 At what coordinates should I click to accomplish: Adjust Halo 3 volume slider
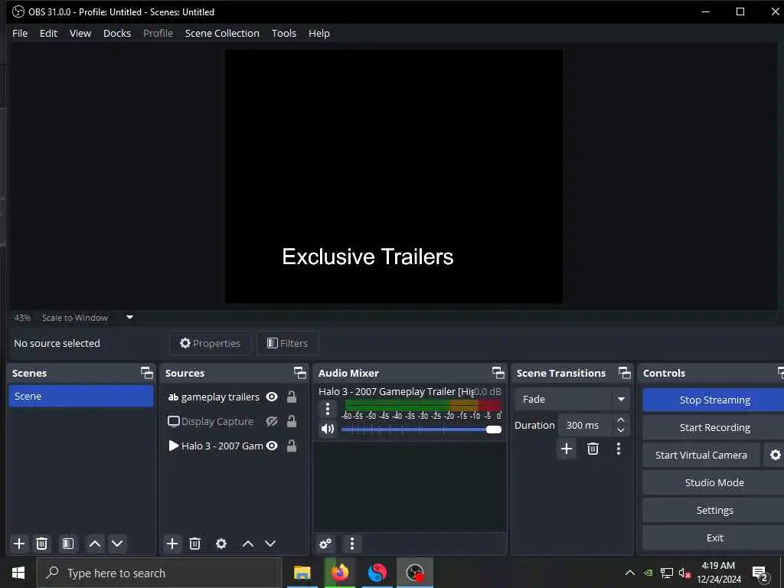[422, 430]
